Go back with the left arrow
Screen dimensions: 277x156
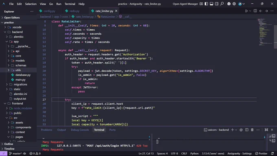point(261,11)
